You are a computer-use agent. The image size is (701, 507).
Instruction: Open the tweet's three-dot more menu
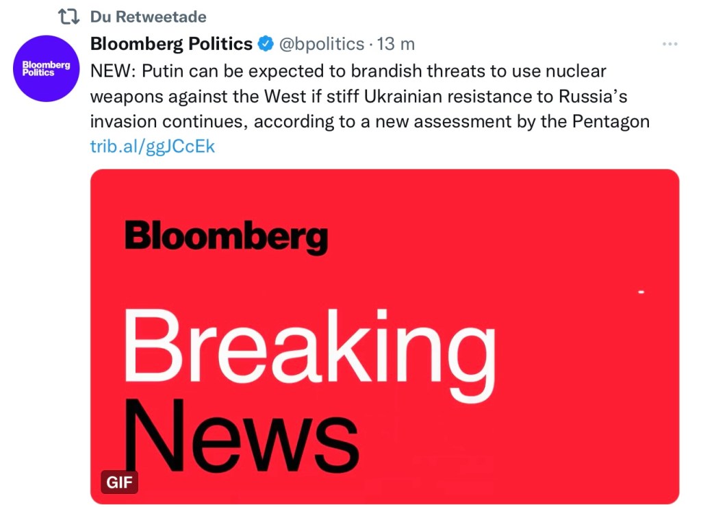tap(670, 45)
